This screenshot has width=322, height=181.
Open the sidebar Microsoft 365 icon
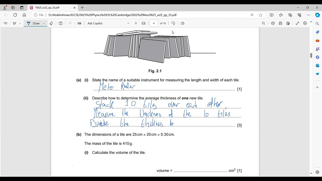tap(317, 57)
